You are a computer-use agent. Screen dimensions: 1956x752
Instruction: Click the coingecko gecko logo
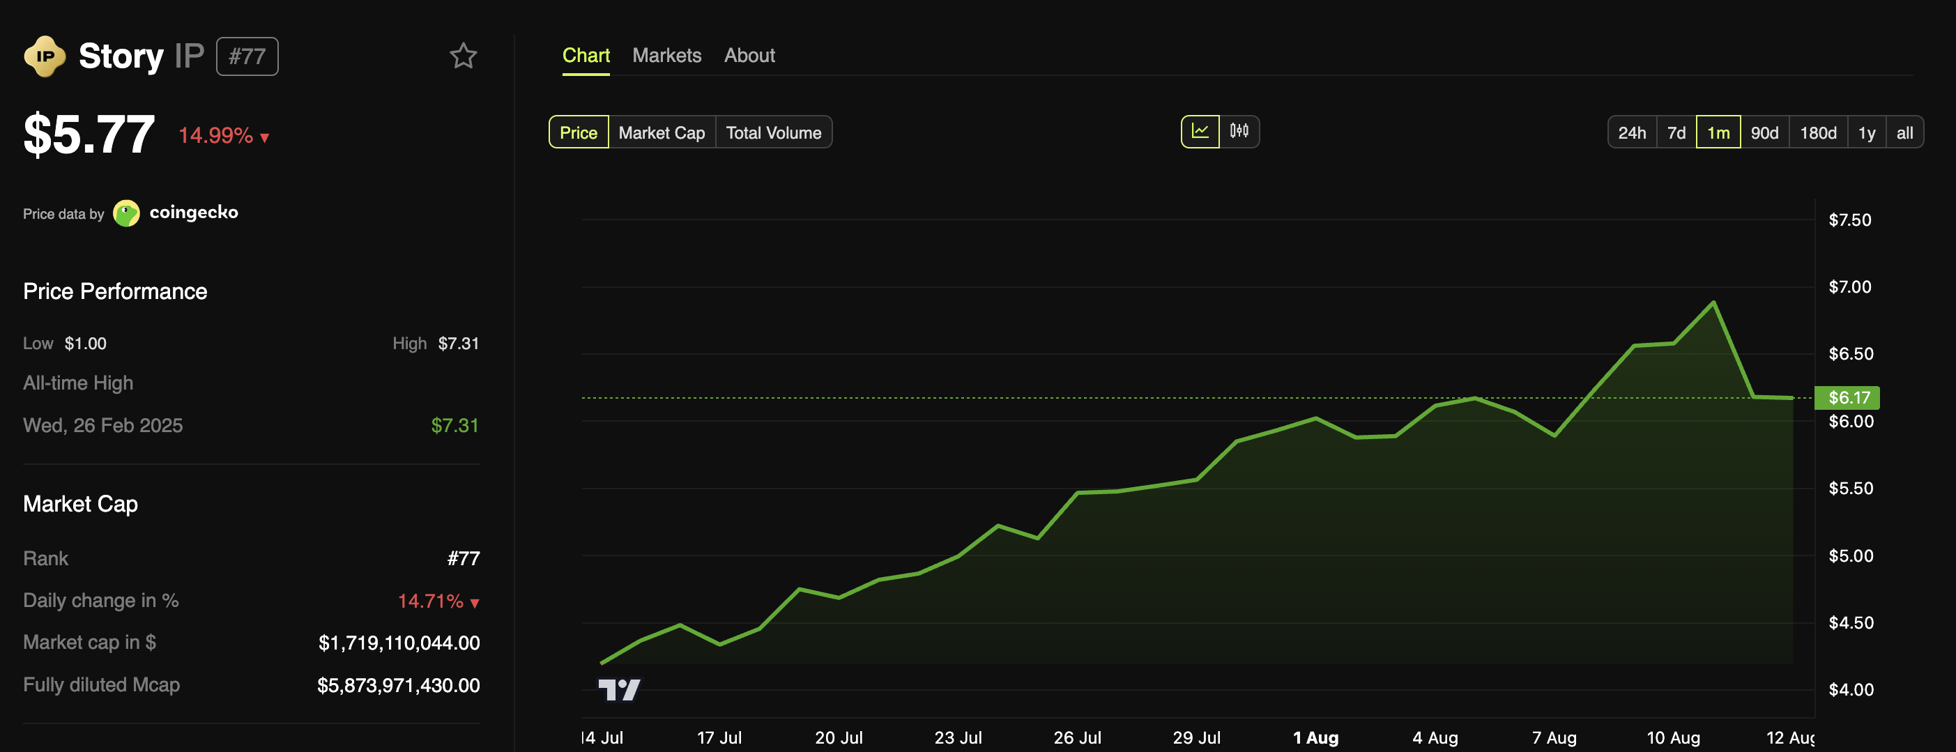click(x=126, y=213)
